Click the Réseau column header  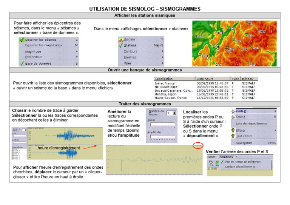coord(249,79)
